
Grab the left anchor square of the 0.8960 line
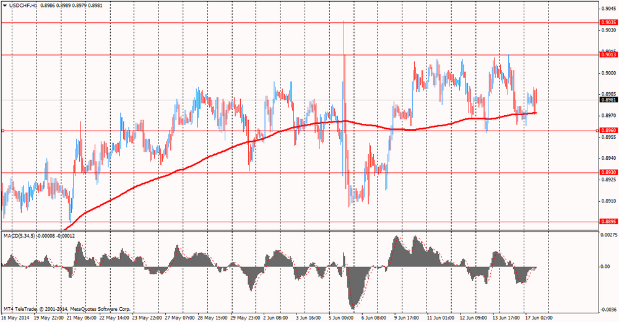(2, 131)
